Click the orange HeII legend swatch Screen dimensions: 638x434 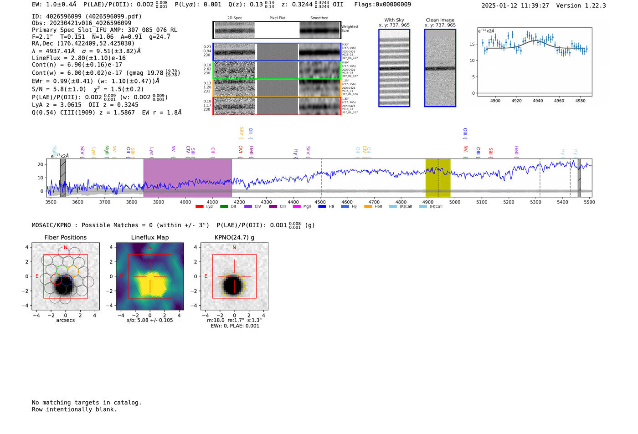click(x=368, y=206)
